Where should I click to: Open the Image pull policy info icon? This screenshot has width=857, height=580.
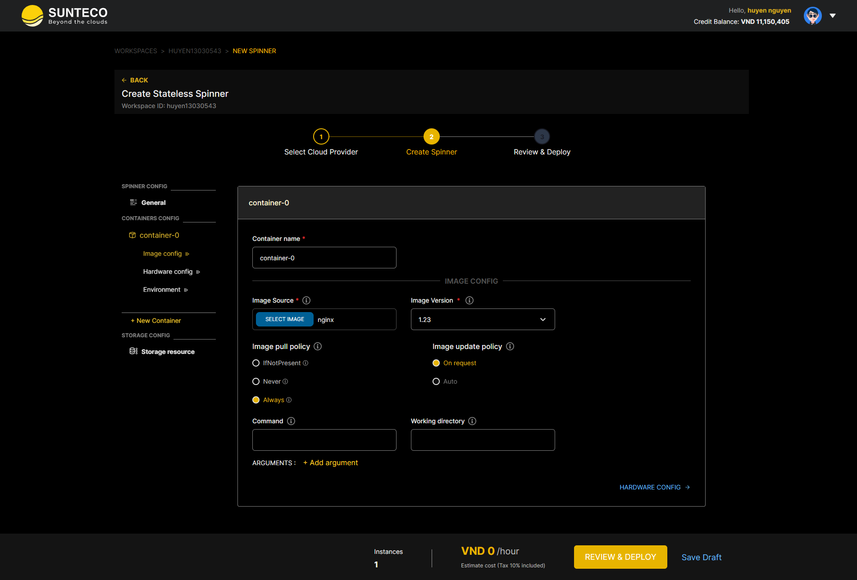pos(317,346)
